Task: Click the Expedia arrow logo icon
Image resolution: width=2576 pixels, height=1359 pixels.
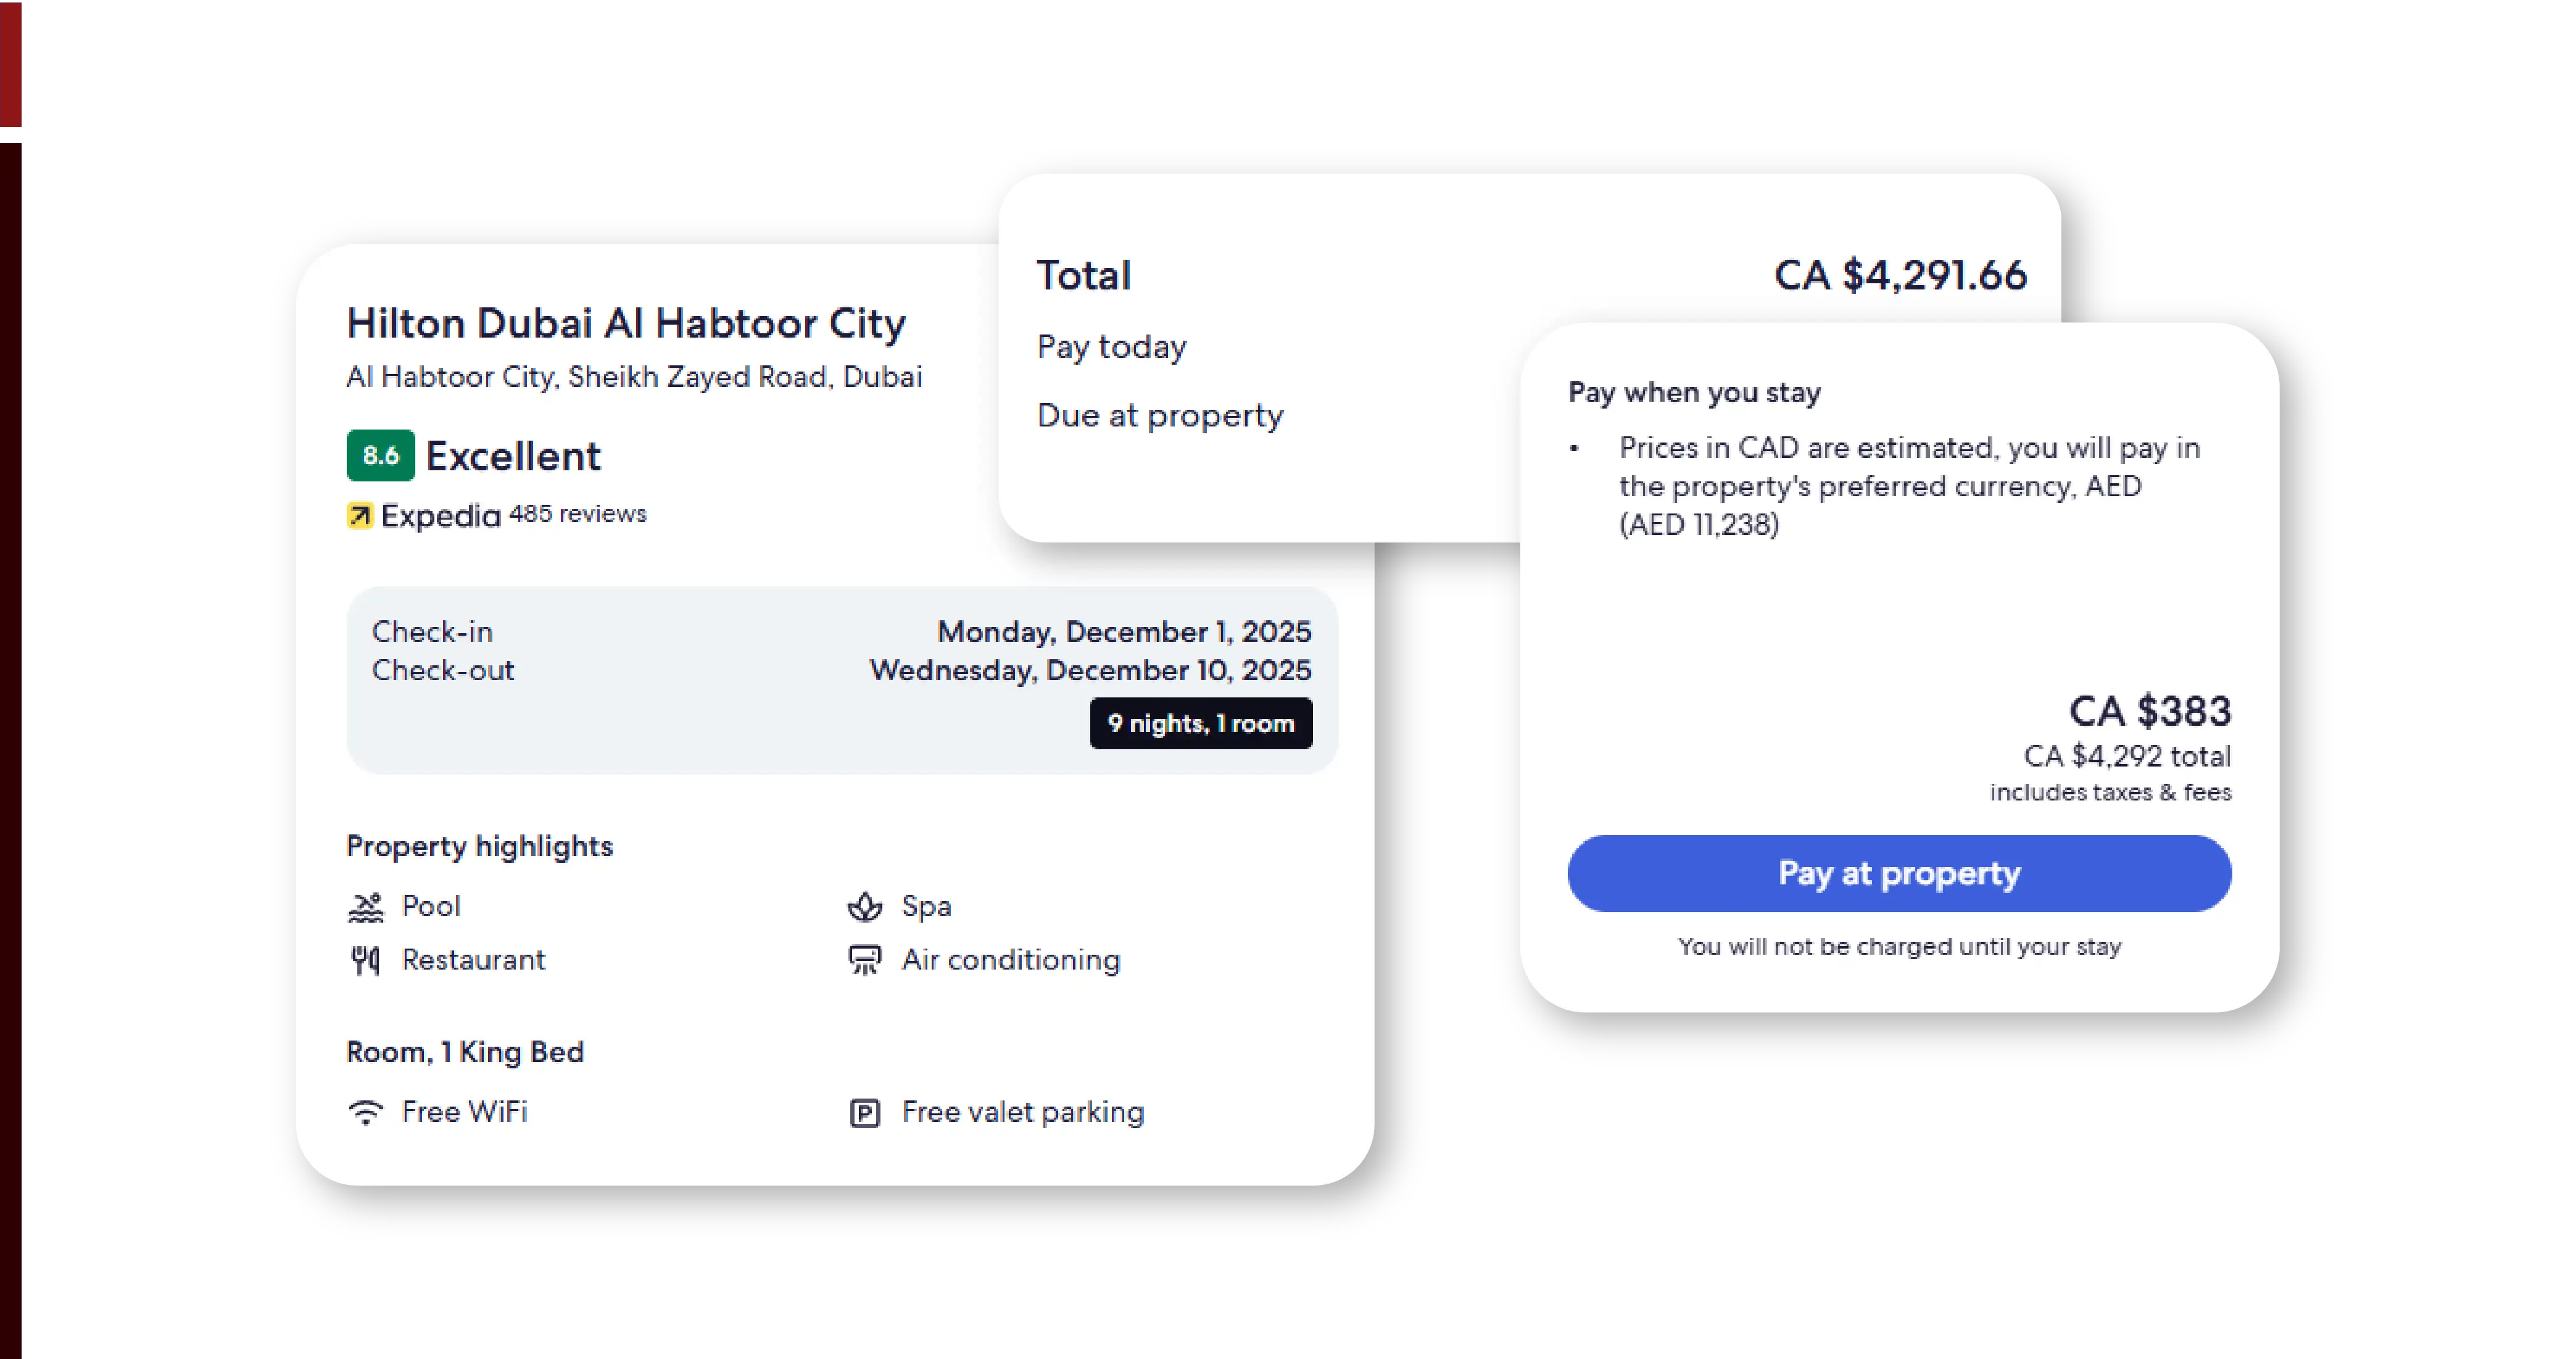Action: click(x=359, y=516)
